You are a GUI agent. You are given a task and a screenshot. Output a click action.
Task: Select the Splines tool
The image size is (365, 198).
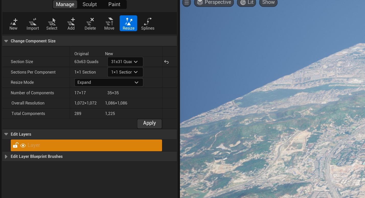(x=148, y=24)
